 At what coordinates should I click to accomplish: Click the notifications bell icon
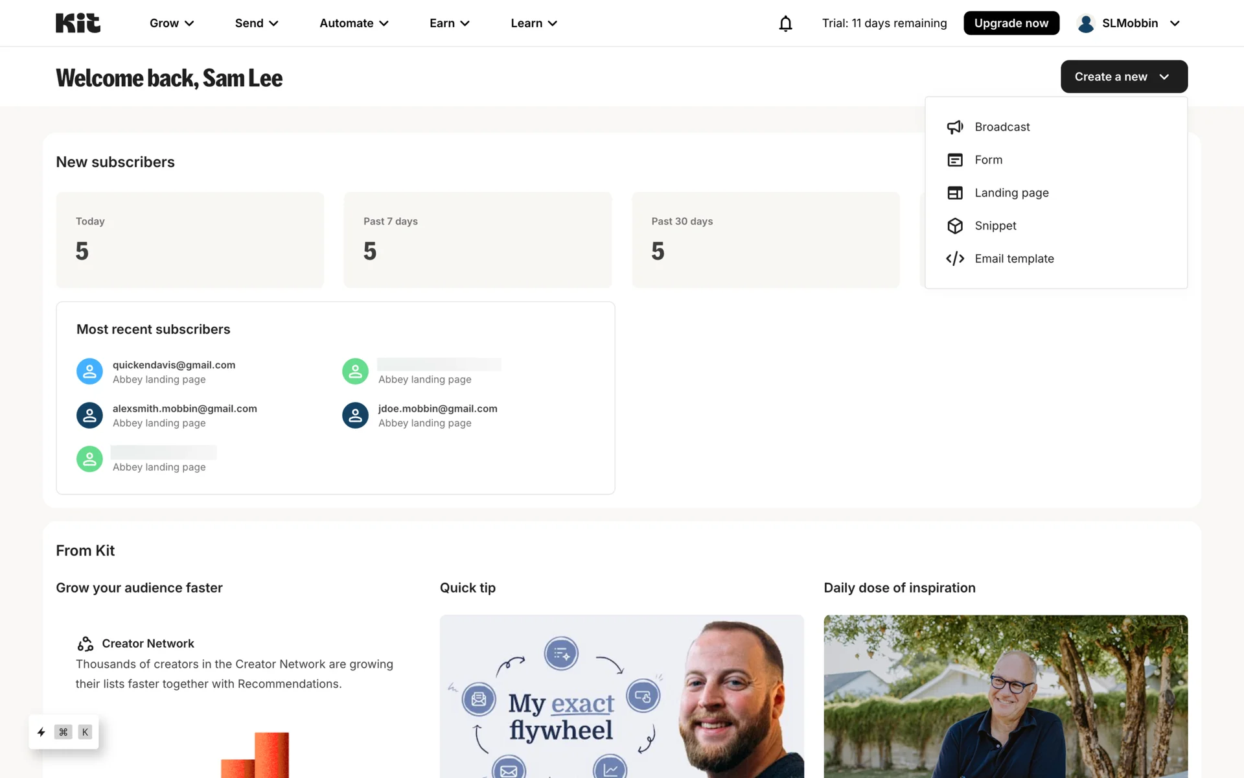785,23
